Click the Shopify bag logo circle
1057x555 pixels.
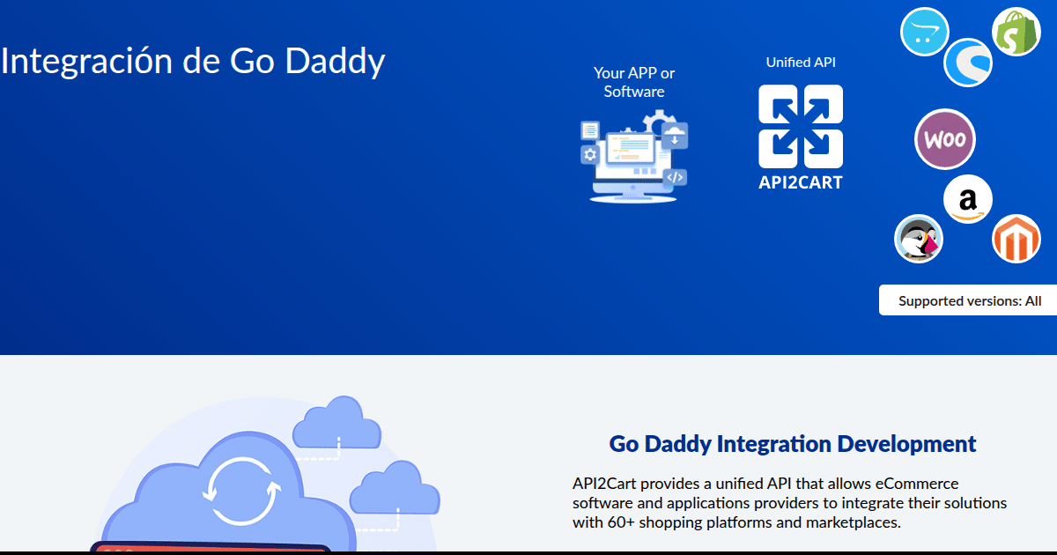coord(1016,32)
